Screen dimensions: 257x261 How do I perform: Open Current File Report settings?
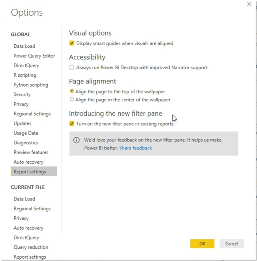coord(30,257)
